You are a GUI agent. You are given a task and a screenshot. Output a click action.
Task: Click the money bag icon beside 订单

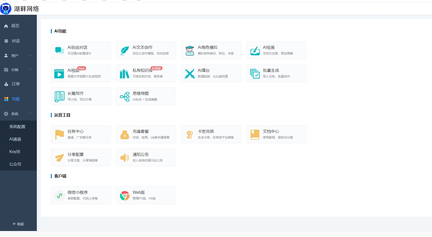pos(6,84)
